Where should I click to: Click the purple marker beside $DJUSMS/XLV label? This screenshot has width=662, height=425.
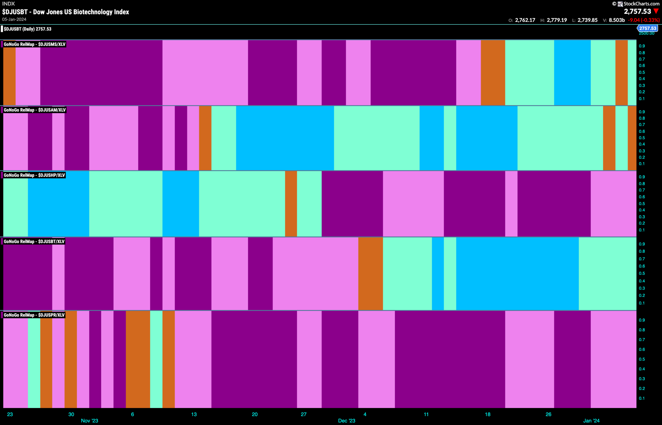(2, 44)
